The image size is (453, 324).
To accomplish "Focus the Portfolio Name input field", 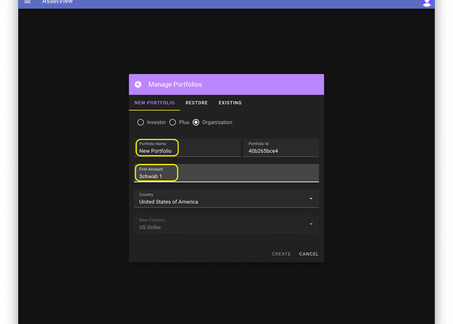I will (x=188, y=151).
